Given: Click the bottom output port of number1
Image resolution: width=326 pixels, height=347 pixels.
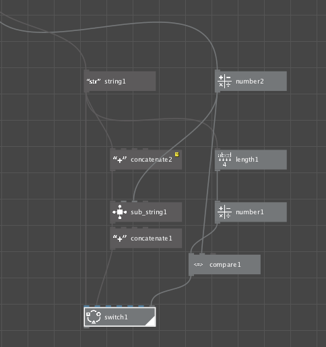Looking at the screenshot, I should [218, 222].
